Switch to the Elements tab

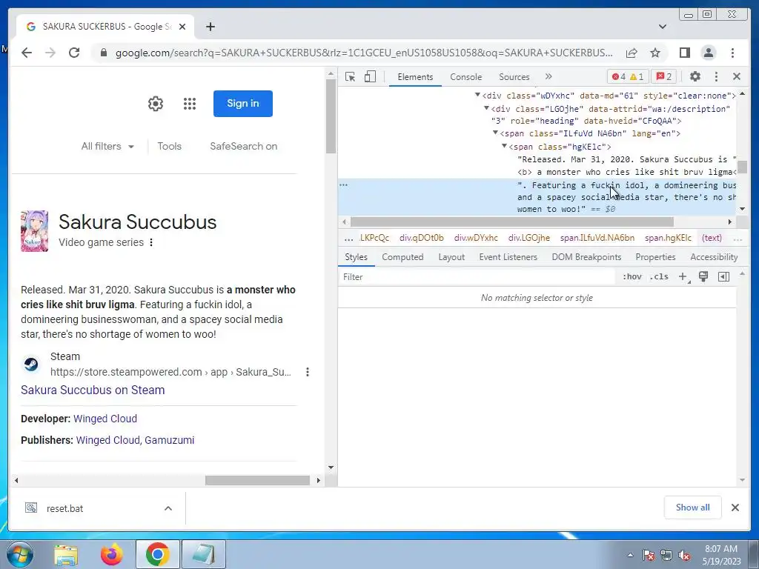click(x=415, y=77)
